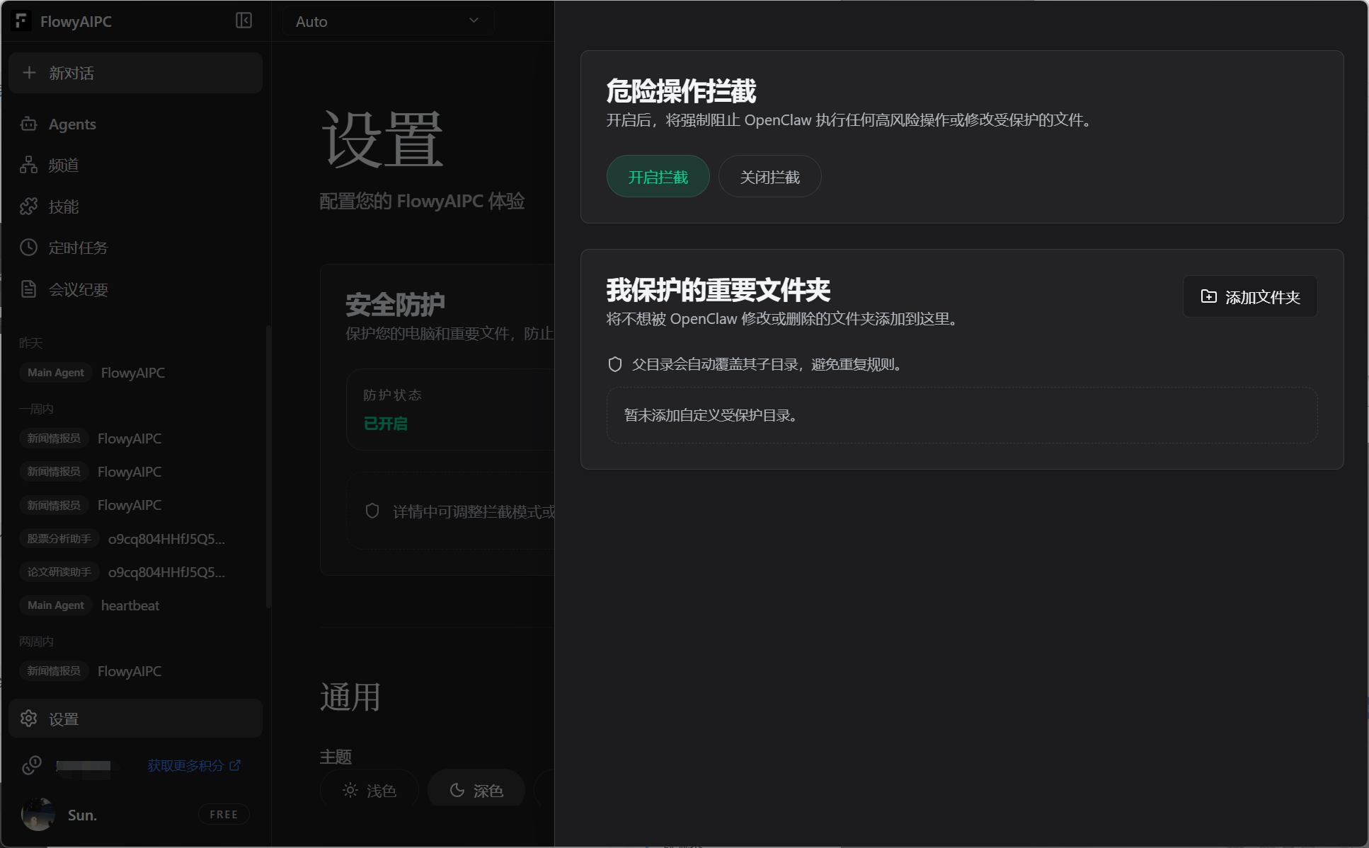Click the sun icon on 浅色 theme
1369x848 pixels.
tap(350, 790)
